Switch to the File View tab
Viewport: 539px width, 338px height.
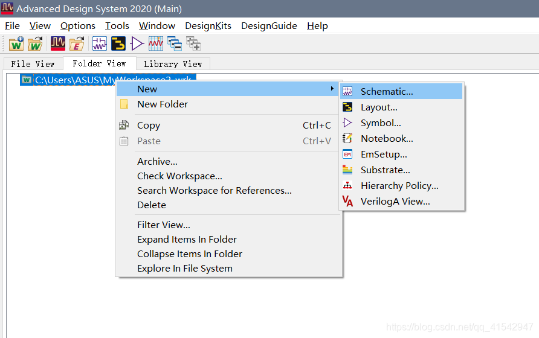(x=33, y=64)
